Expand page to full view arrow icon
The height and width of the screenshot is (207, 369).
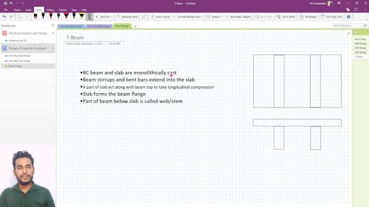click(348, 33)
